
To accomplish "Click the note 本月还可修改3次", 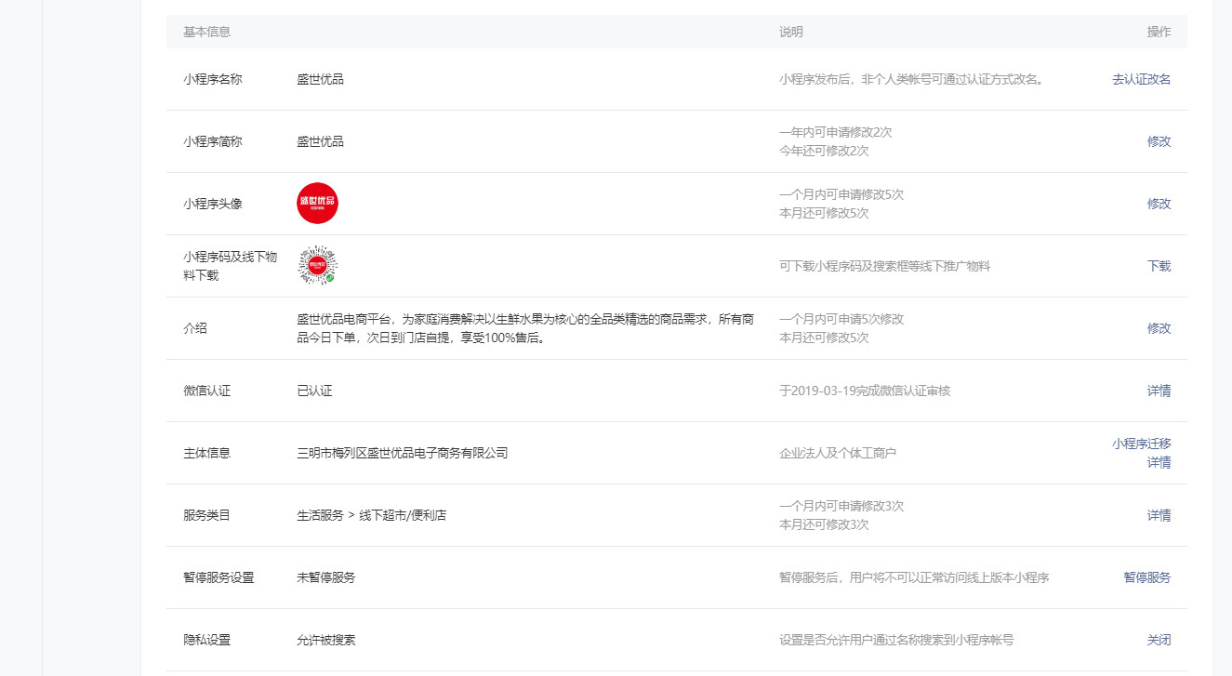I will [824, 524].
